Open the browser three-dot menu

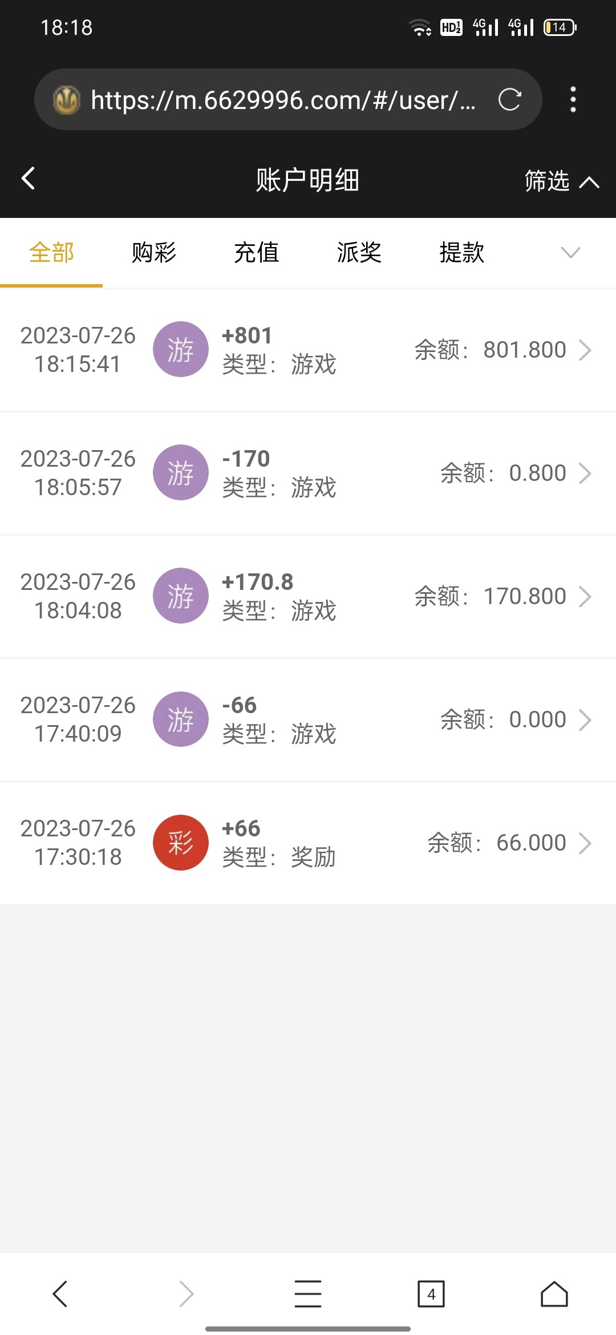click(x=573, y=100)
